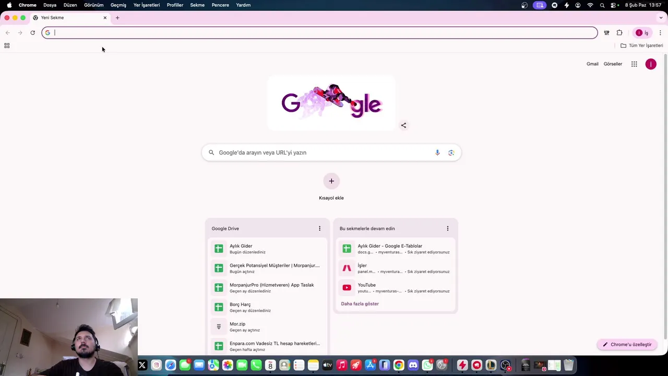Viewport: 668px width, 376px height.
Task: Open Google Drive card options menu
Action: pos(320,228)
